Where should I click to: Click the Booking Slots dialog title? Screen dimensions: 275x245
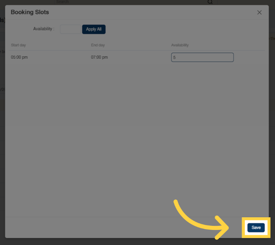pos(30,12)
